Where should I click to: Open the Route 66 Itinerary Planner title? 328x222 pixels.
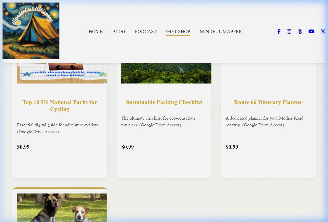point(268,102)
